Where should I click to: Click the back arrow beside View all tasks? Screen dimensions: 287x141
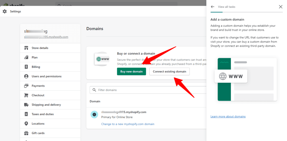(212, 7)
